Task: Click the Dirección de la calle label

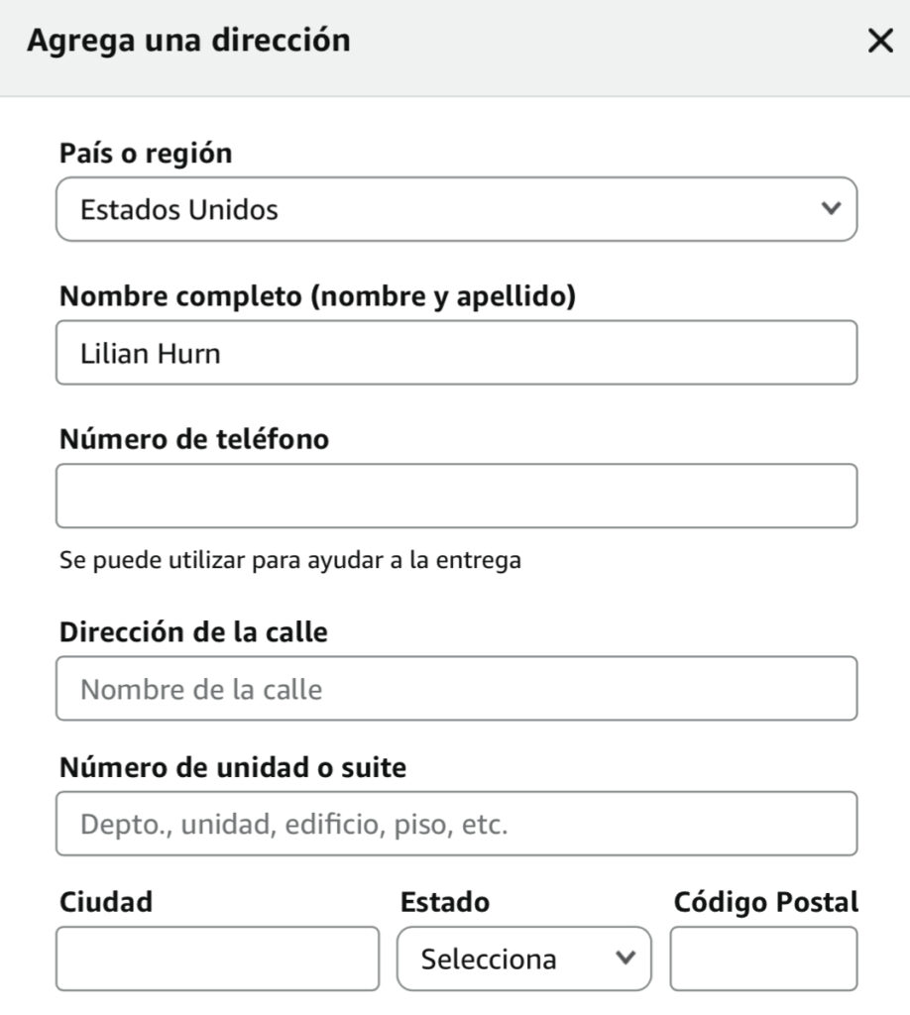Action: tap(193, 632)
